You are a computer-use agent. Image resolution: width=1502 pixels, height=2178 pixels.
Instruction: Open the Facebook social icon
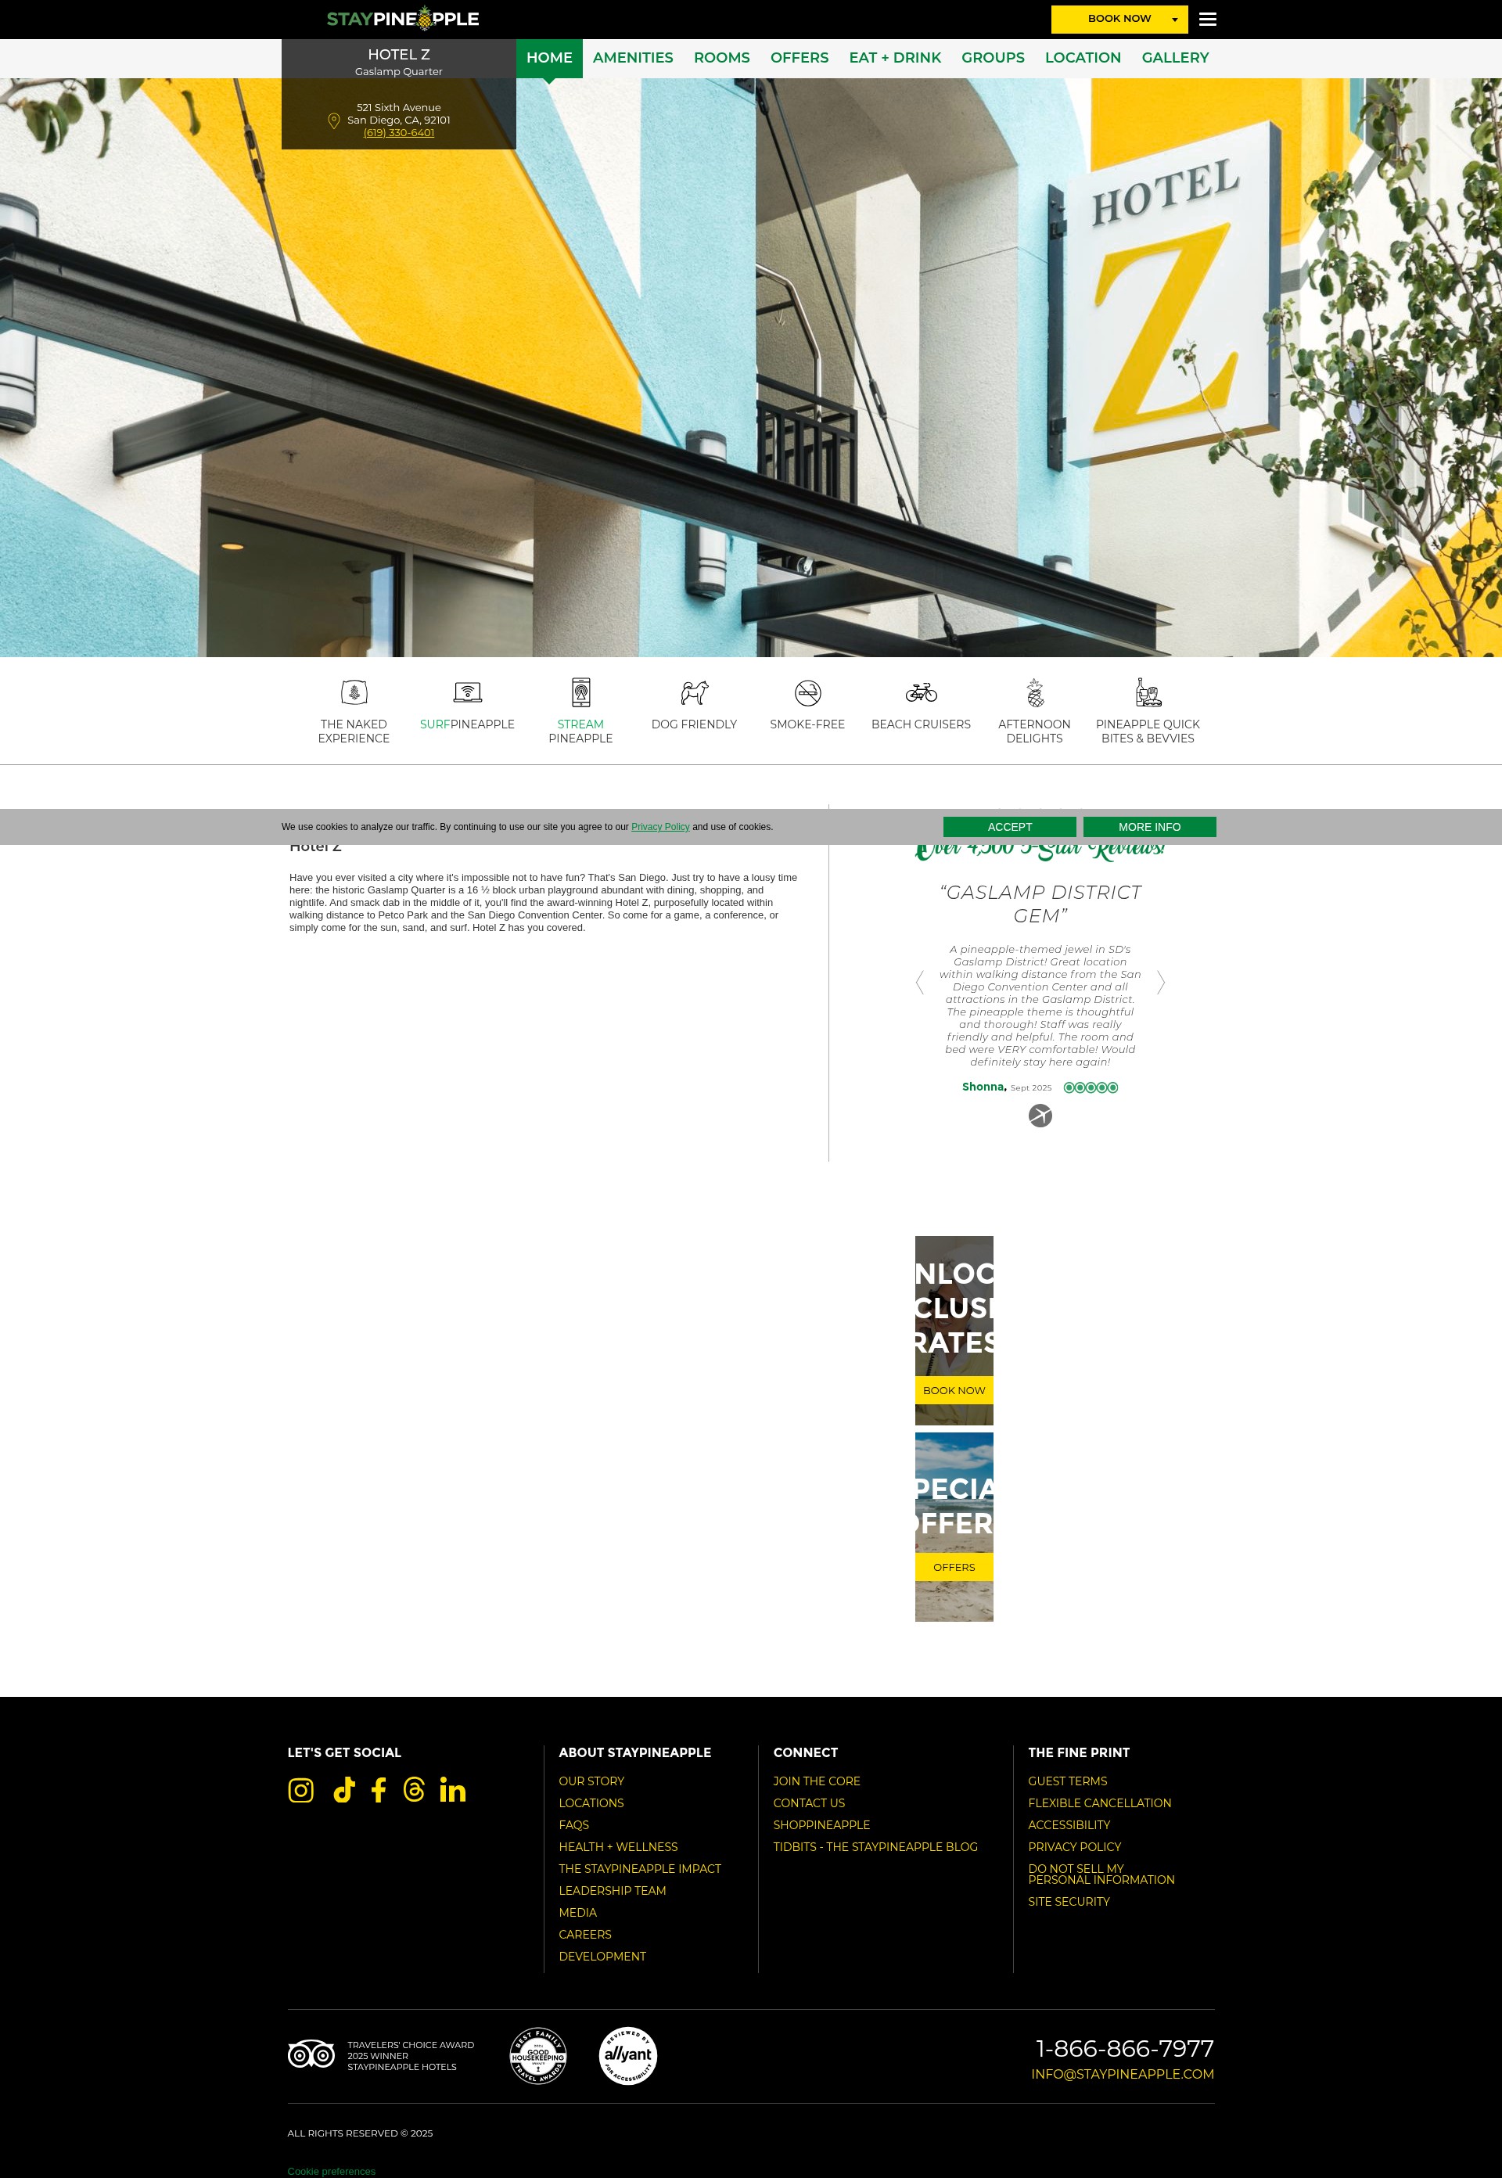click(x=379, y=1790)
